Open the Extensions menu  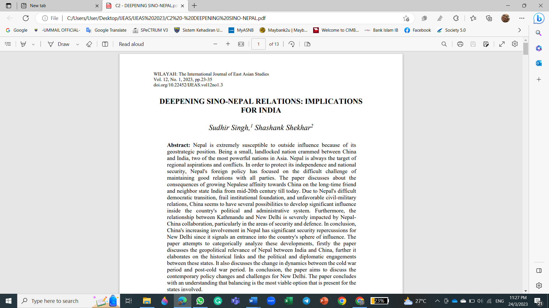(x=456, y=18)
